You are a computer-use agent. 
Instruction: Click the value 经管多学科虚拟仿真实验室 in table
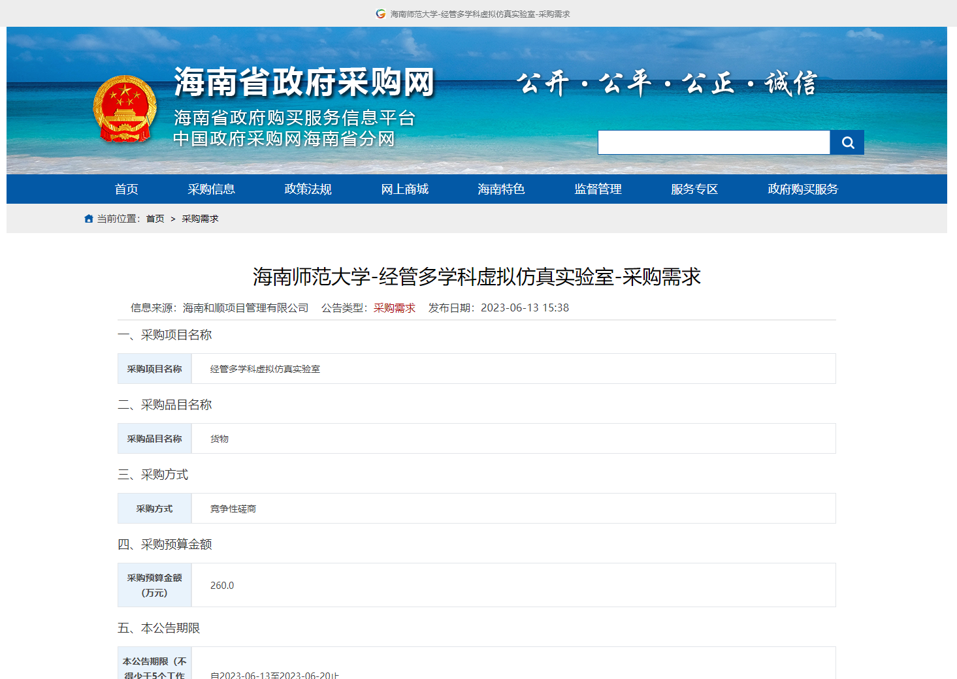tap(265, 369)
